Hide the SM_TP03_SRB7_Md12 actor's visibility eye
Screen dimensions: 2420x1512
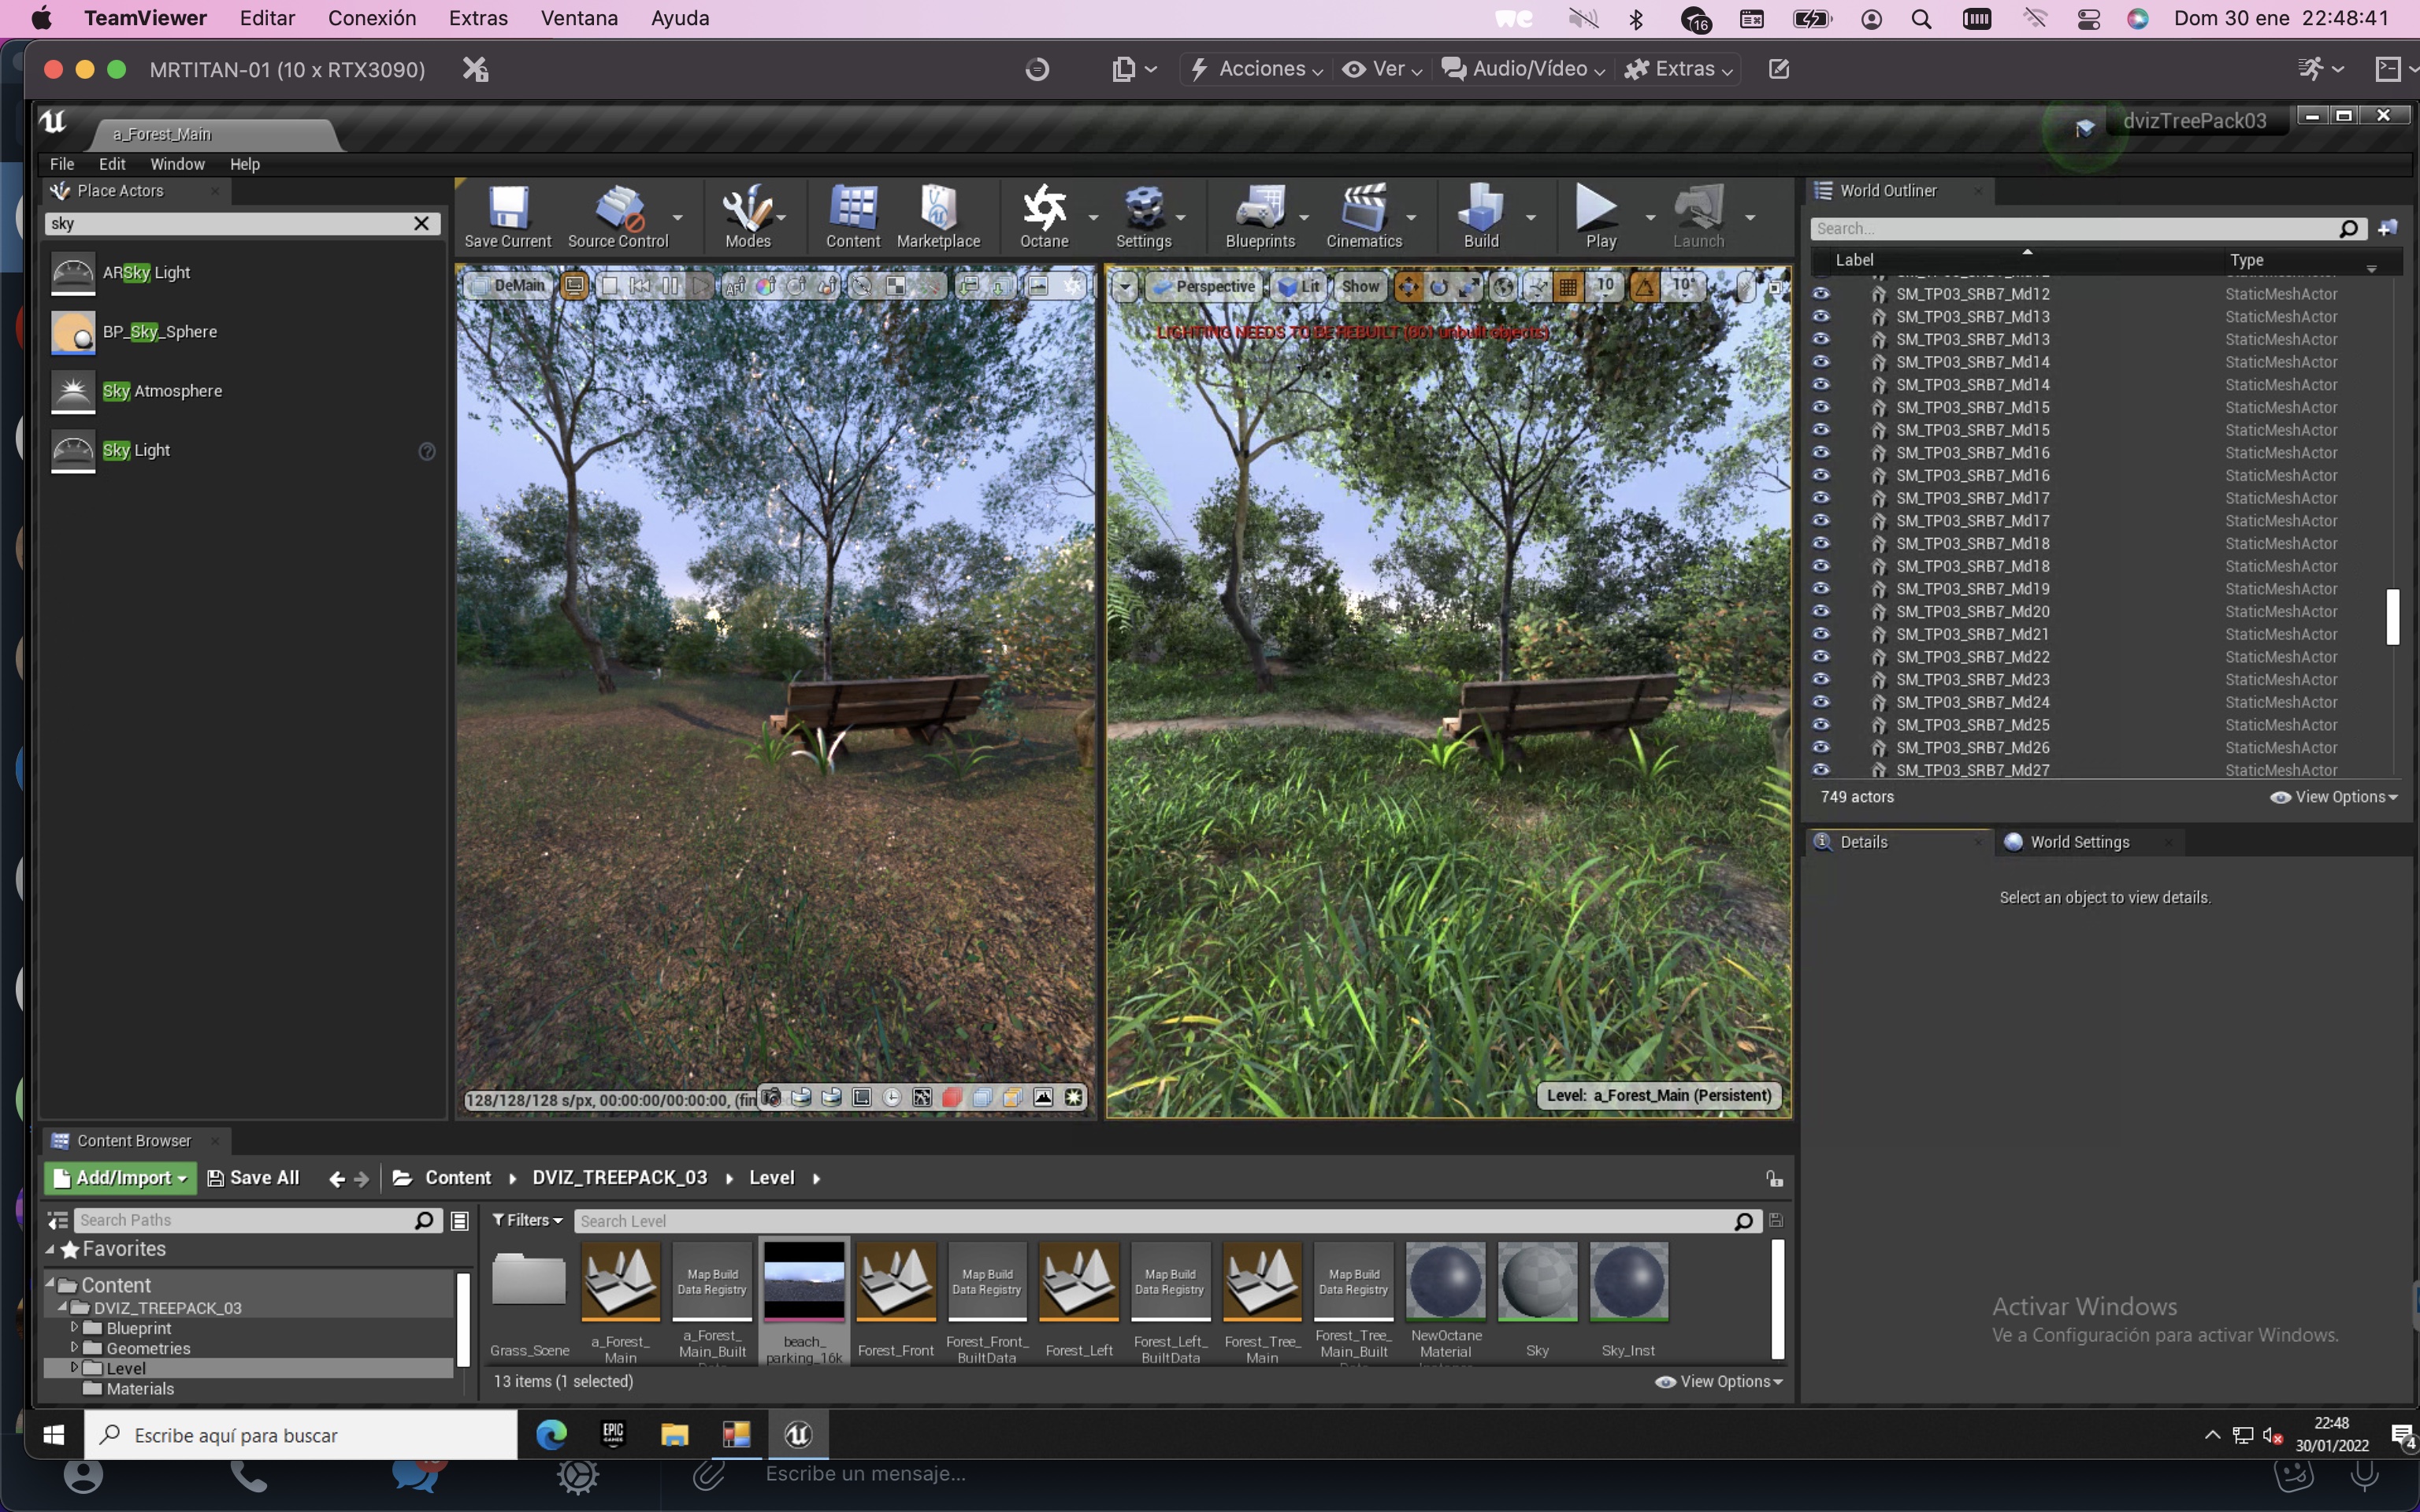[1821, 294]
